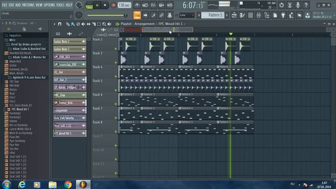Select Strat Soft 1 (1) clip in picker
Viewport: 336px width, 189px height.
(x=70, y=125)
